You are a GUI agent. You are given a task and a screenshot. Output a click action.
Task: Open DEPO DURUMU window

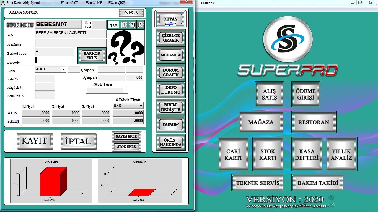tap(171, 90)
